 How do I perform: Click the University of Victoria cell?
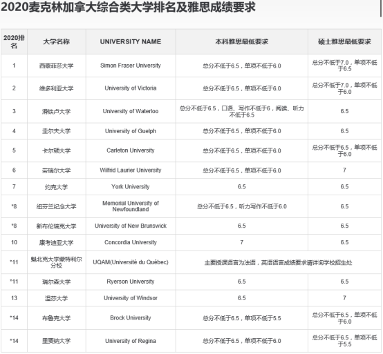click(131, 88)
